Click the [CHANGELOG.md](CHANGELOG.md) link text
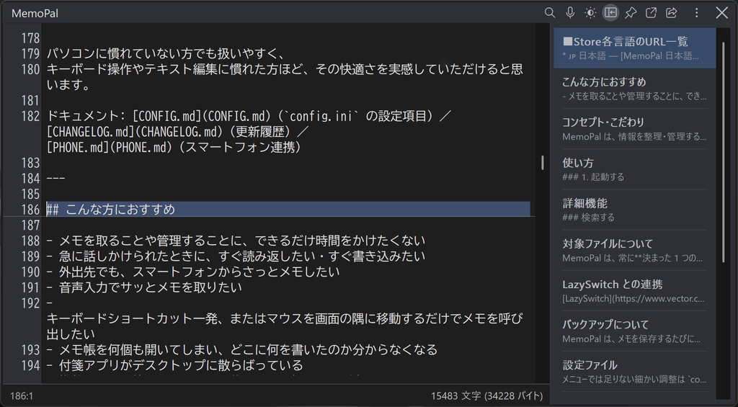The image size is (738, 407). (x=134, y=132)
